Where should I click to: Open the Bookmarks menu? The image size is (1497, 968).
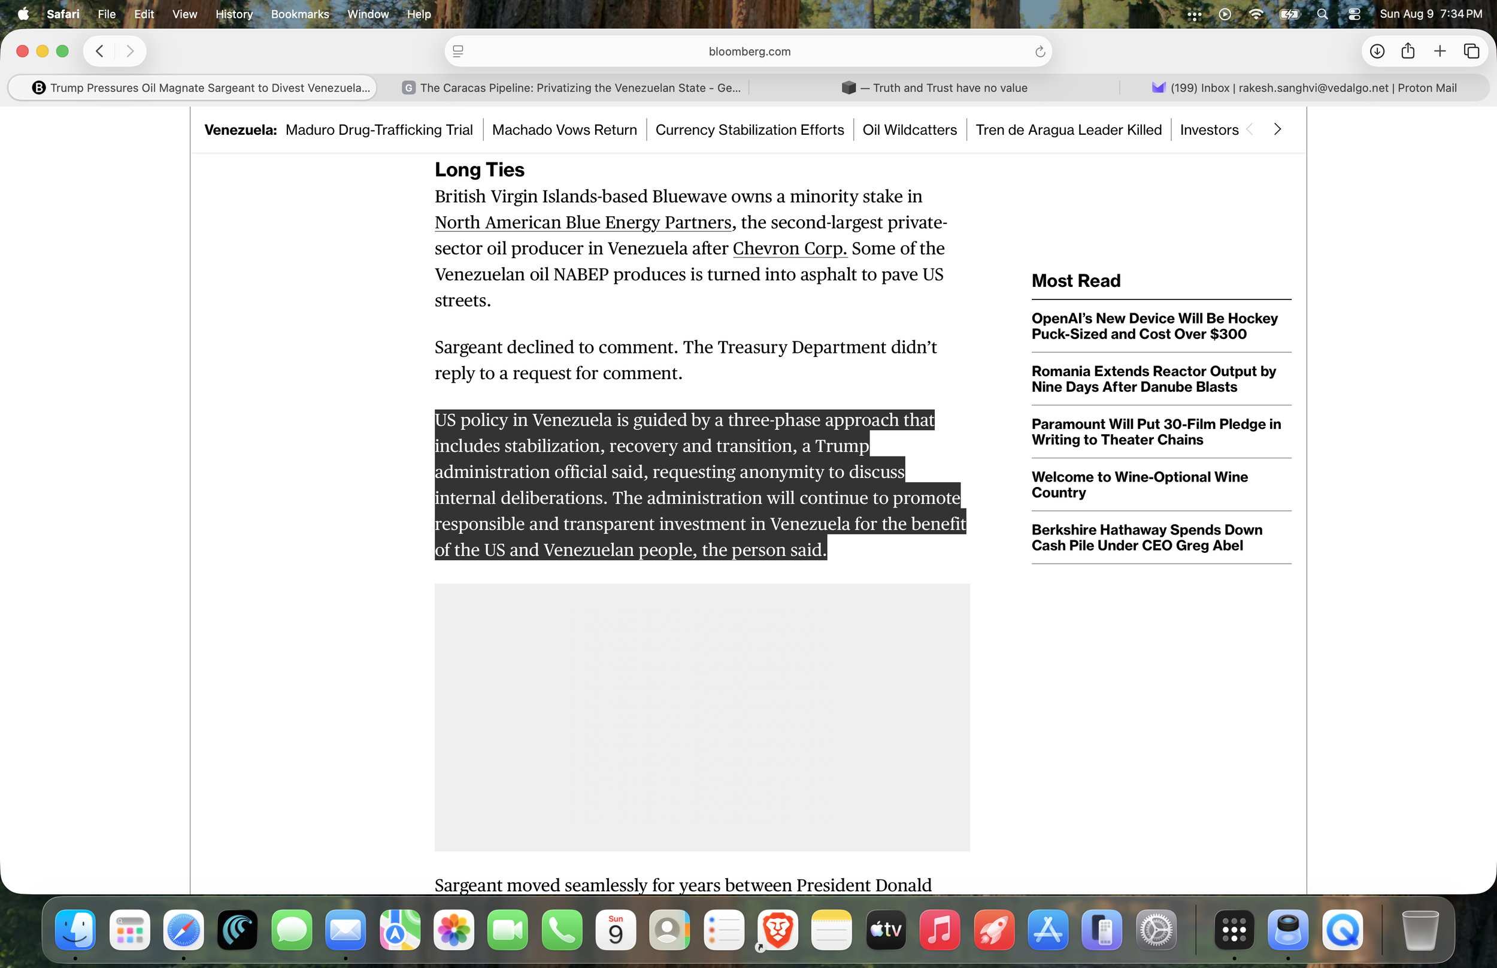click(x=299, y=14)
